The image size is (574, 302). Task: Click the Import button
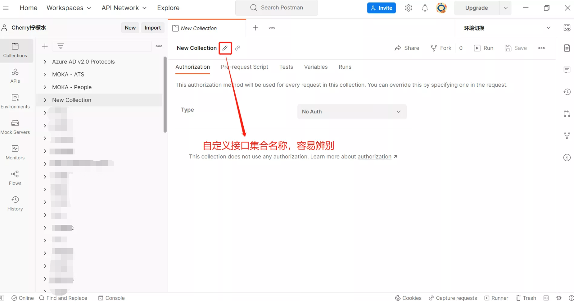(x=153, y=28)
